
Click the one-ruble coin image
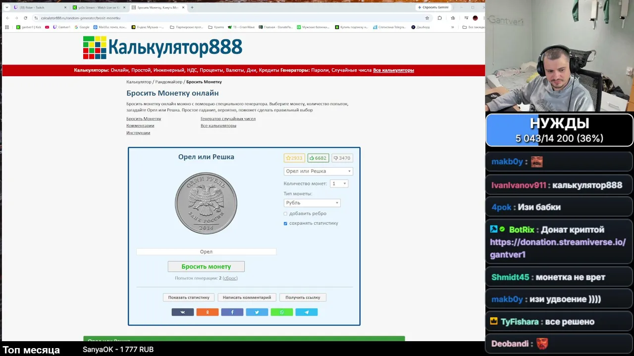point(206,203)
